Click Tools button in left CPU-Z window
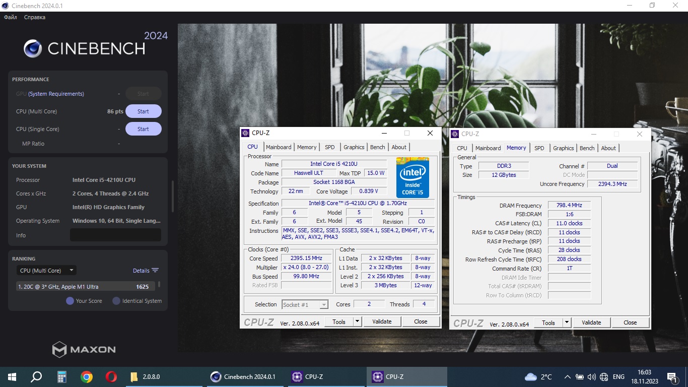Screen dimensions: 688x387 coord(339,321)
